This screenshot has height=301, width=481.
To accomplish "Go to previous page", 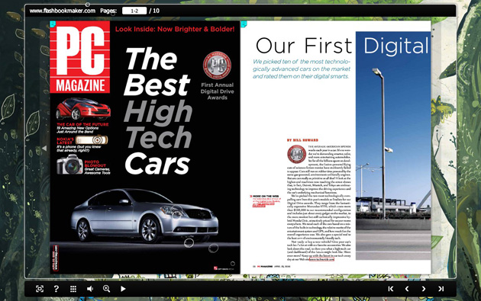I will pyautogui.click(x=407, y=289).
